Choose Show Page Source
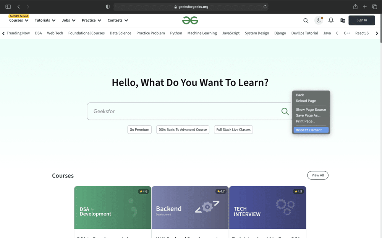This screenshot has width=382, height=238. 311,110
